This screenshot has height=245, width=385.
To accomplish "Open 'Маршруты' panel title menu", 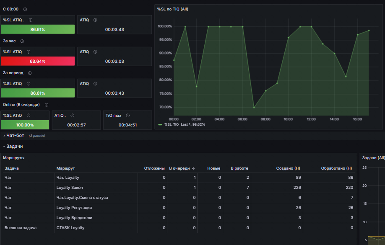I will coord(14,158).
